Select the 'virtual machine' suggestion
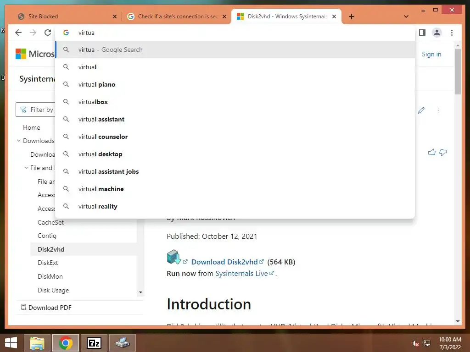The image size is (470, 352). coord(235,189)
